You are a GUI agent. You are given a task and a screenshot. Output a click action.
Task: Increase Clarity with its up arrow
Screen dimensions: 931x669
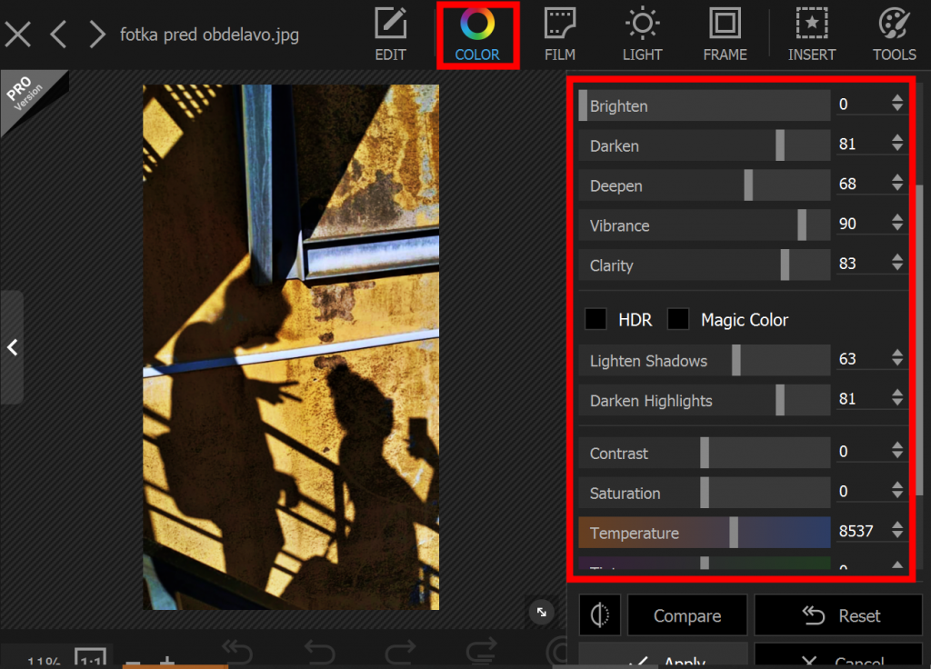click(897, 257)
